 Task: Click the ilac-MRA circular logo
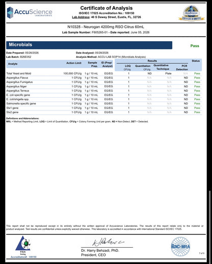[x=180, y=246]
